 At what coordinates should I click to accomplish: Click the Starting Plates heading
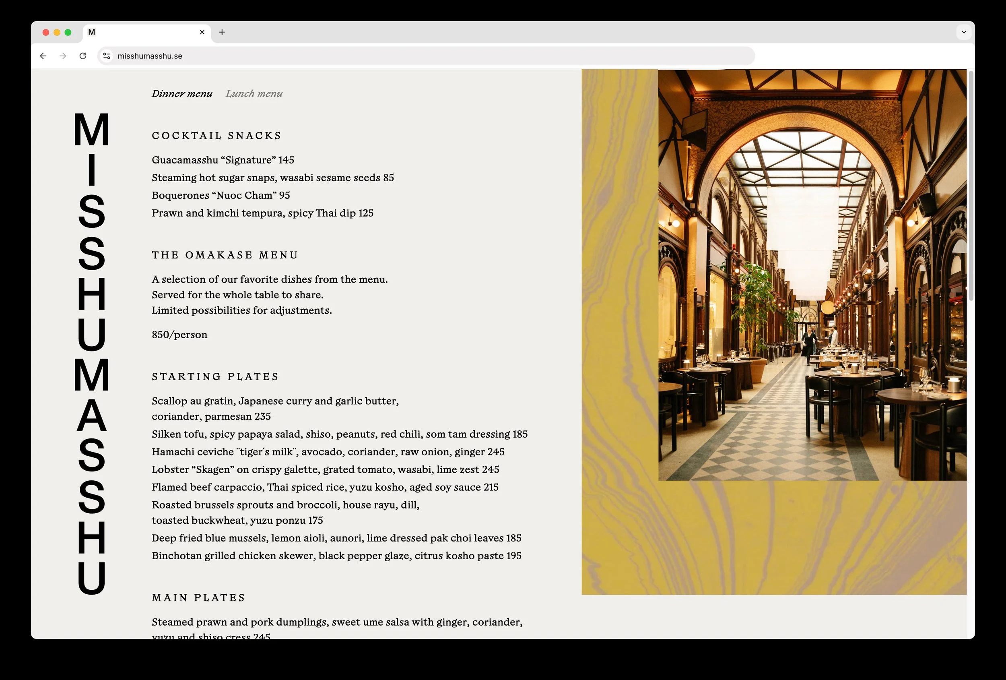coord(215,376)
